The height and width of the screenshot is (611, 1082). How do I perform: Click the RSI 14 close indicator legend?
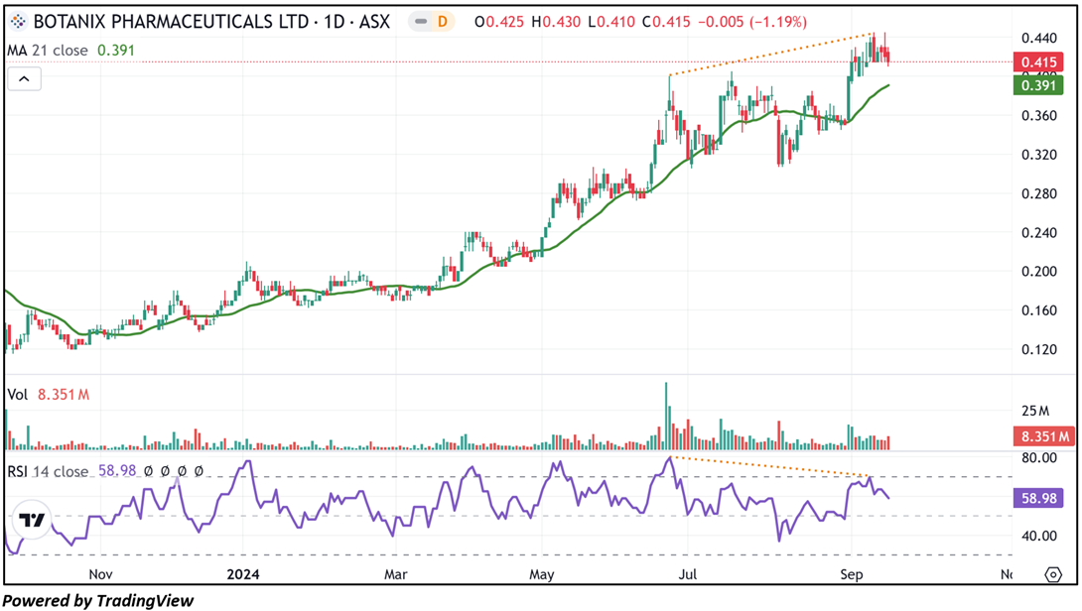coord(48,472)
